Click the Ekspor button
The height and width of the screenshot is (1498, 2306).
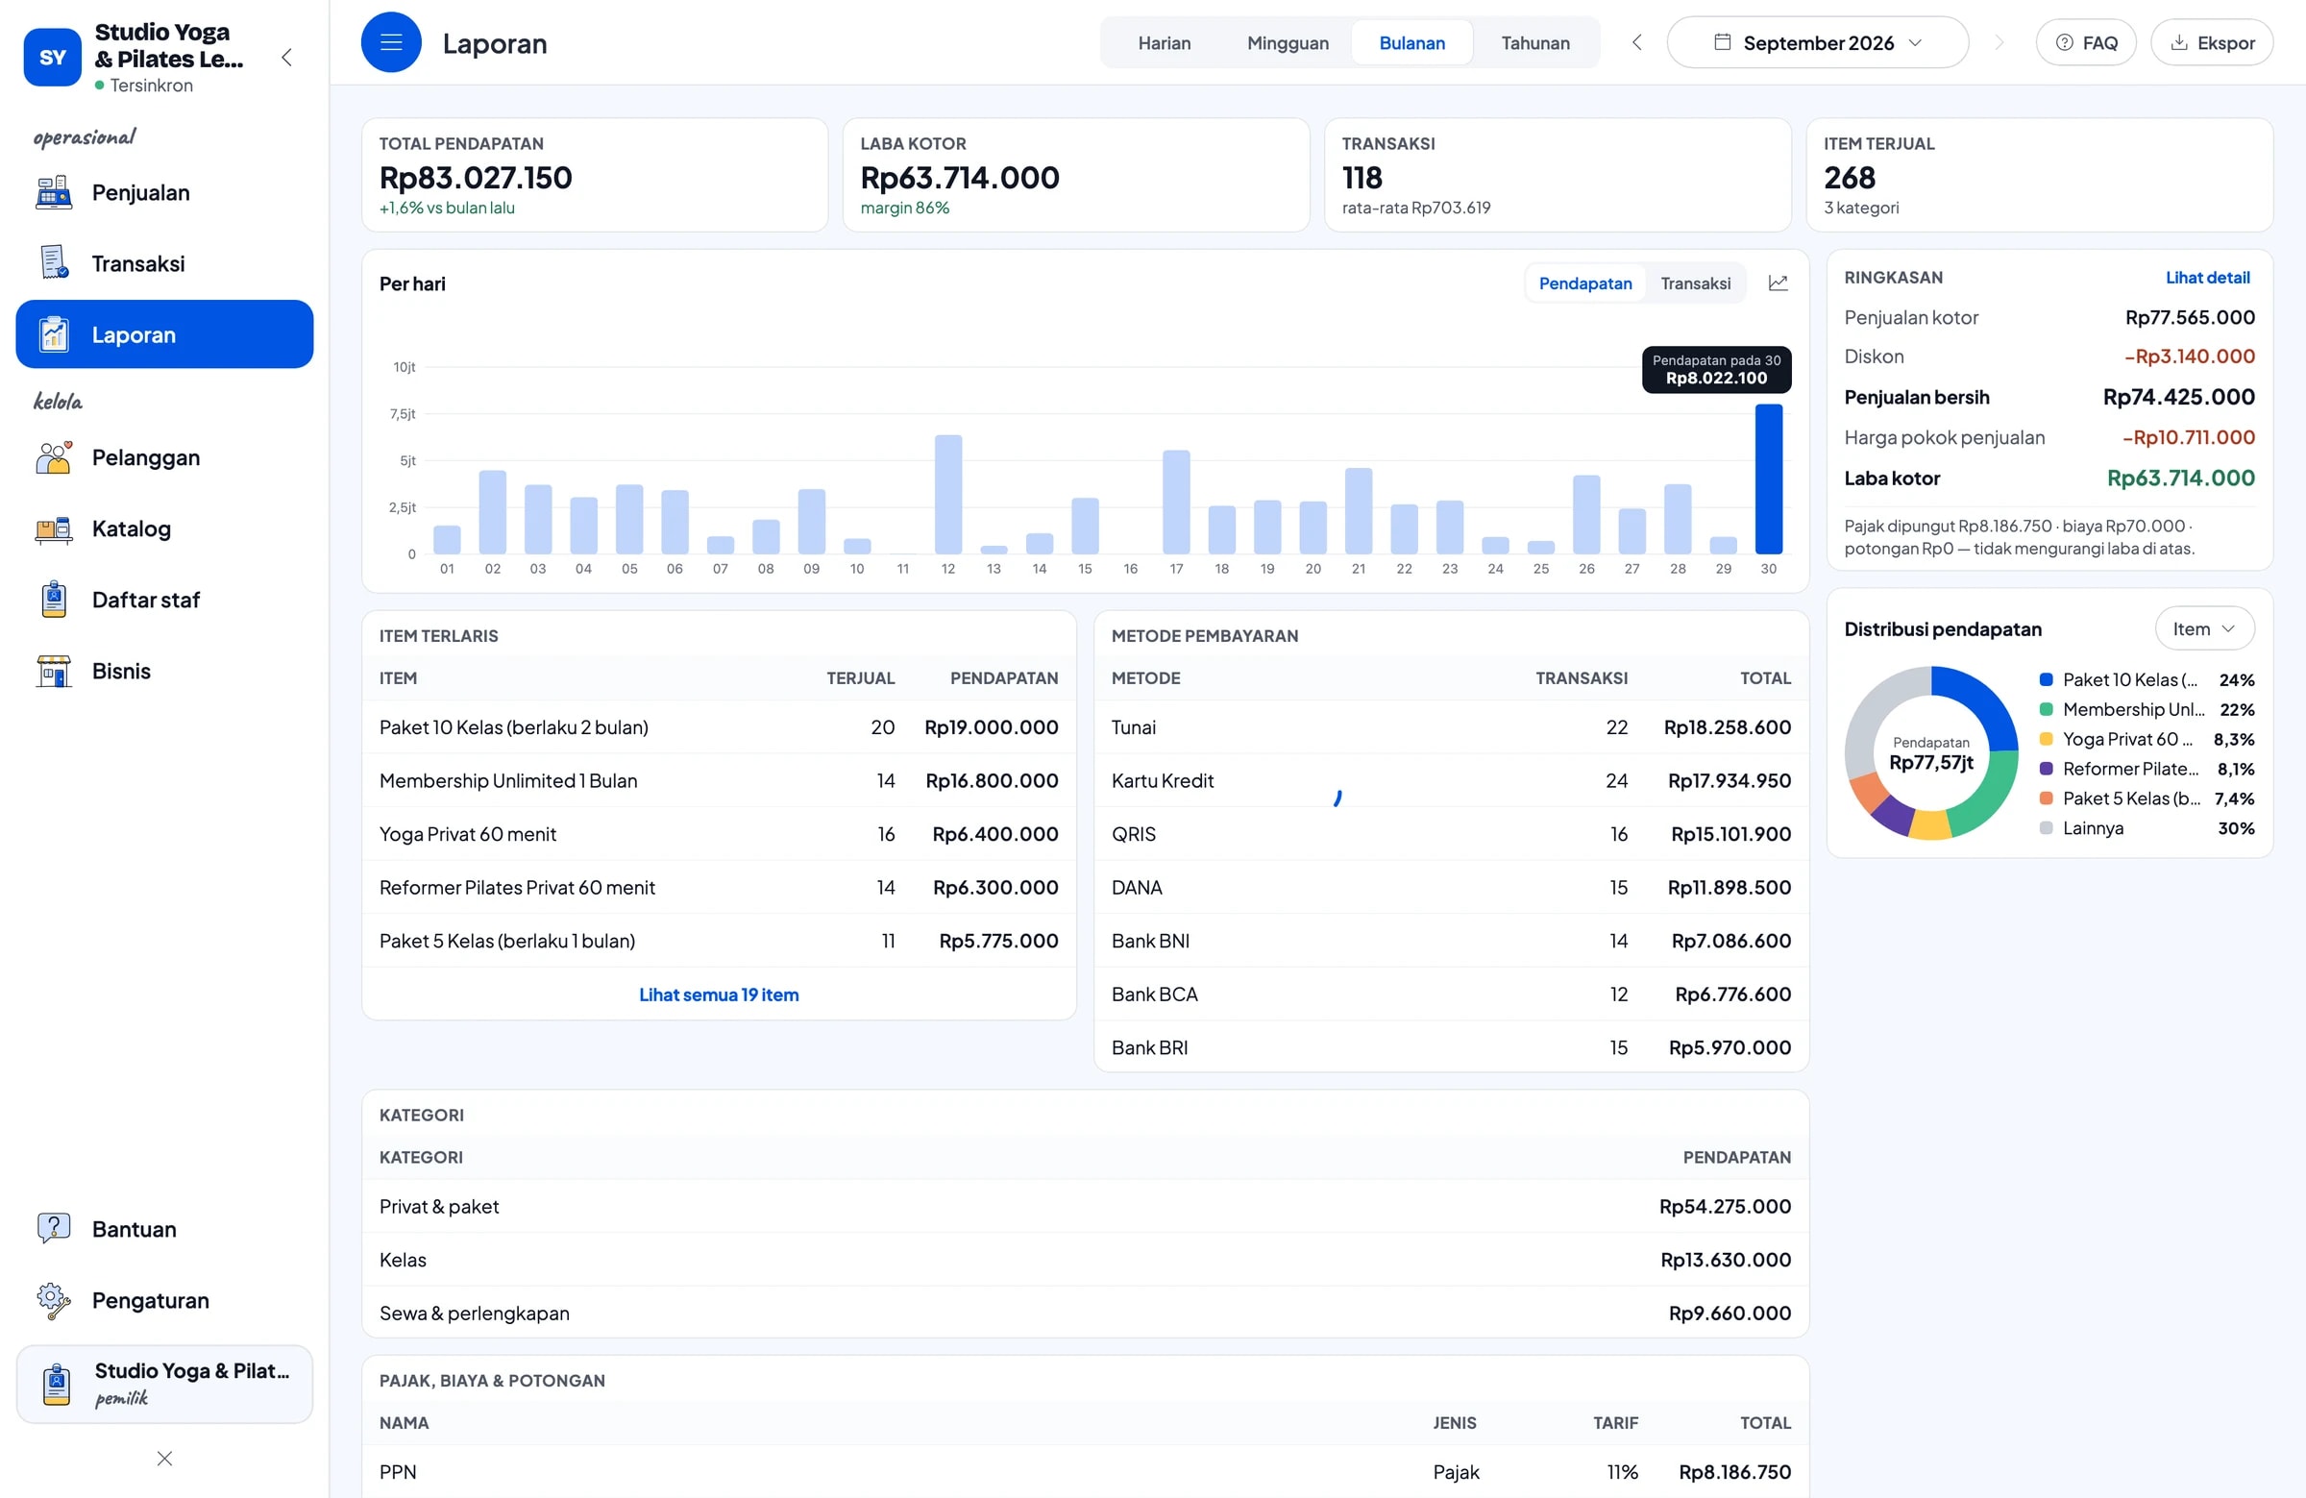pyautogui.click(x=2212, y=42)
